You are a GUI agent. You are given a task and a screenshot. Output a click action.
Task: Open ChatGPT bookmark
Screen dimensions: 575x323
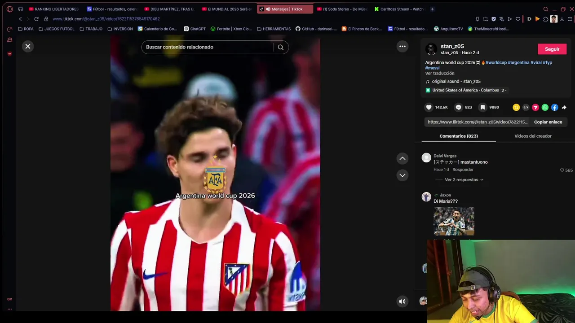tap(195, 29)
